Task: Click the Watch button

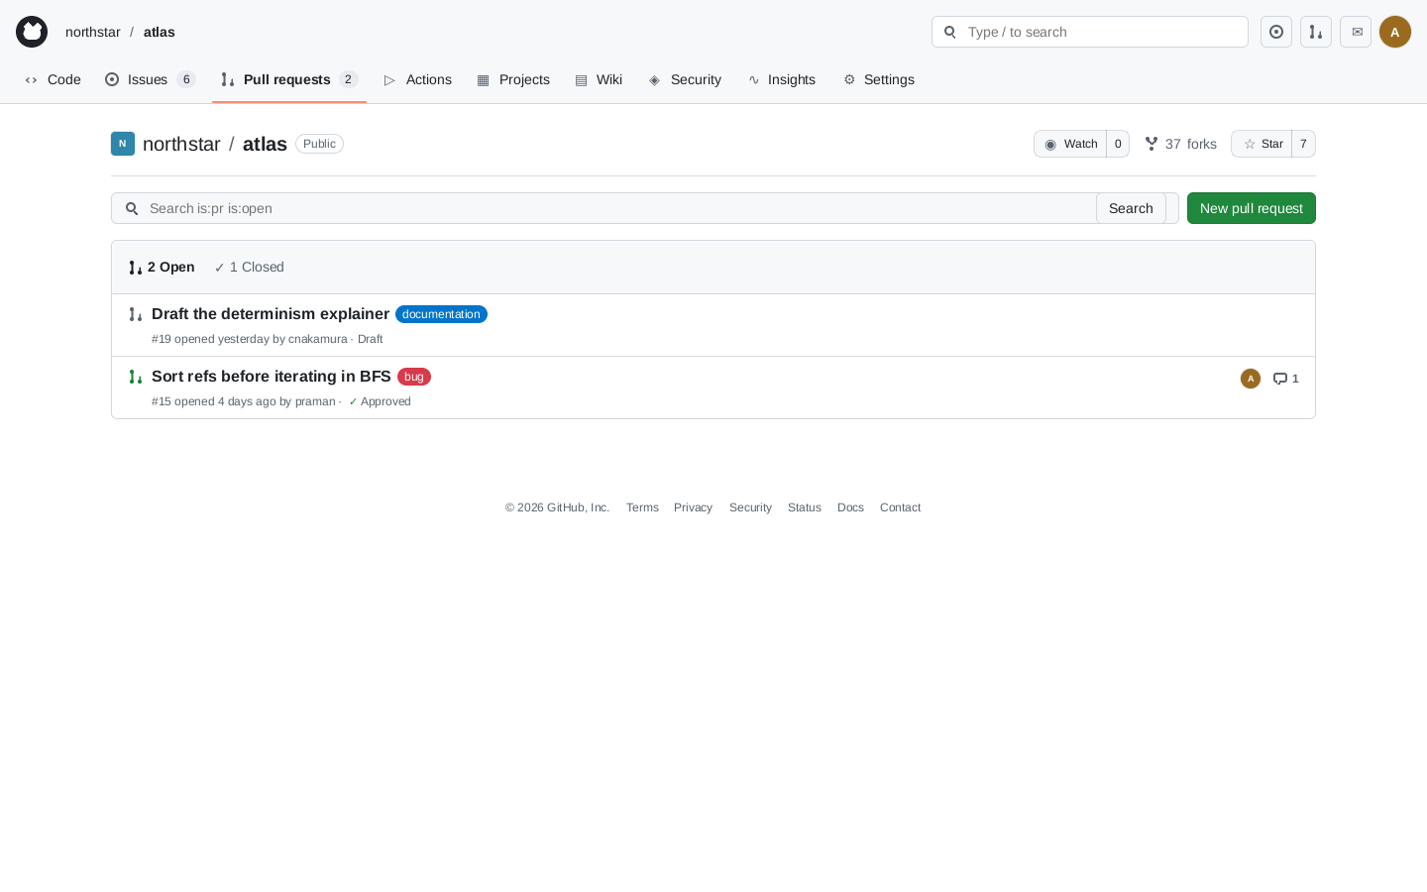Action: [1070, 144]
